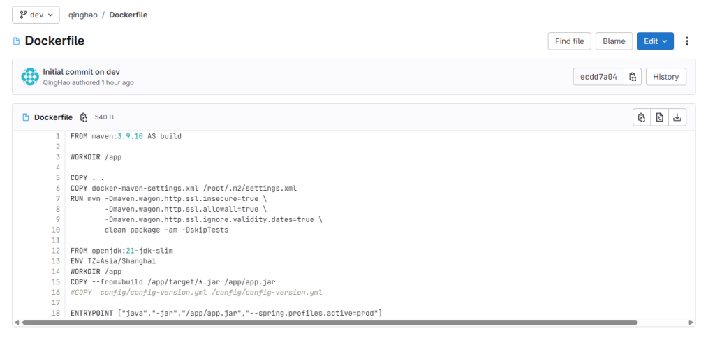Image resolution: width=715 pixels, height=338 pixels.
Task: Click the QingHao author name
Action: (x=57, y=82)
